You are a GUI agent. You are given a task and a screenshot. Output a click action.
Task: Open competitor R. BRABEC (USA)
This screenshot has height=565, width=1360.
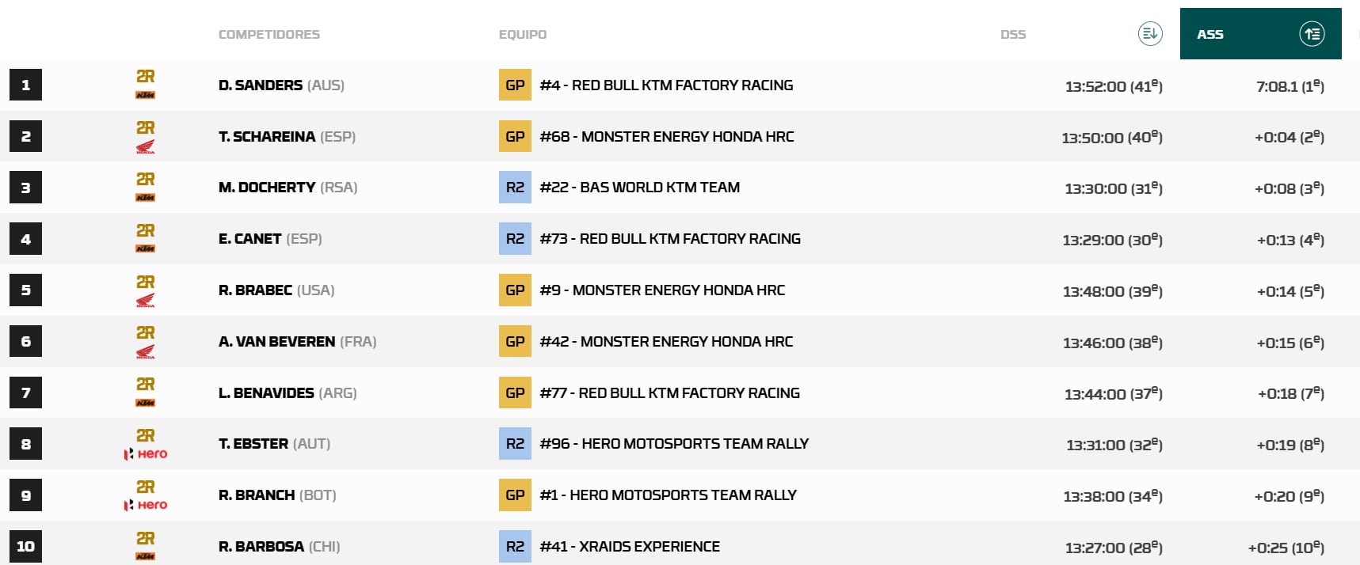pyautogui.click(x=276, y=290)
